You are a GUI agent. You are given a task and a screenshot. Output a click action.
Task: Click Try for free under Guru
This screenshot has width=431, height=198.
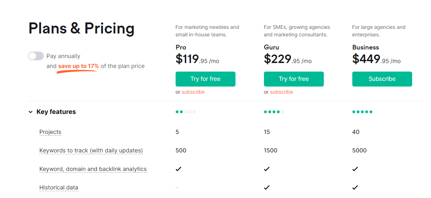294,79
